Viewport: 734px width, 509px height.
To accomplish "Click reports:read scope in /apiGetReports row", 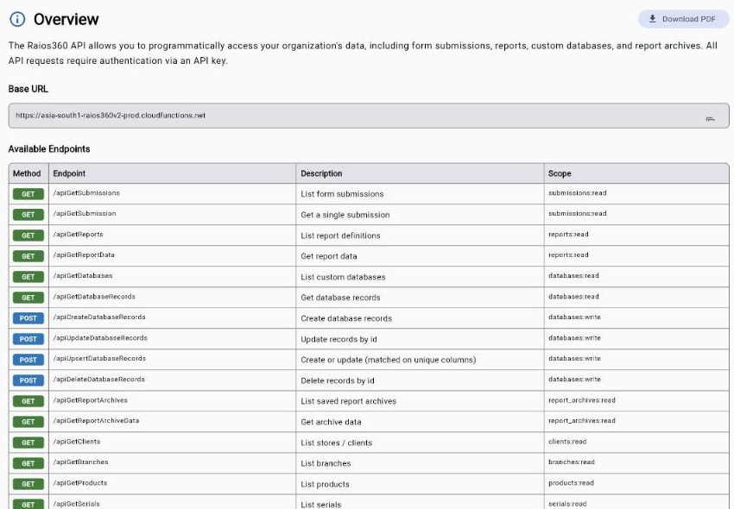I will click(x=569, y=235).
